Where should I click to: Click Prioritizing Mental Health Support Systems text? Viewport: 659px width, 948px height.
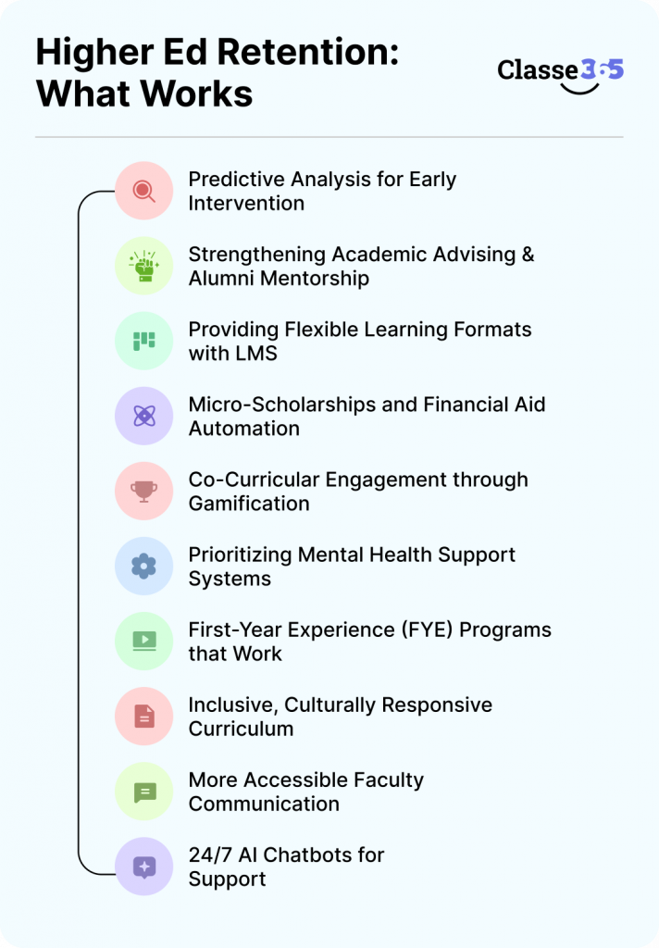(352, 567)
